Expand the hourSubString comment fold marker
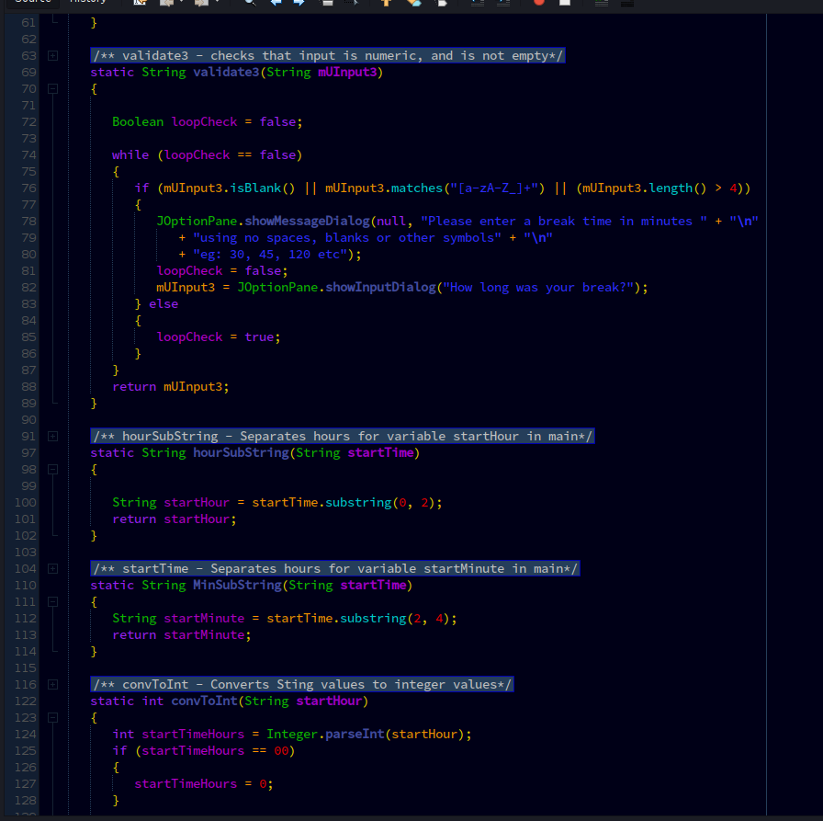This screenshot has height=821, width=823. click(52, 437)
